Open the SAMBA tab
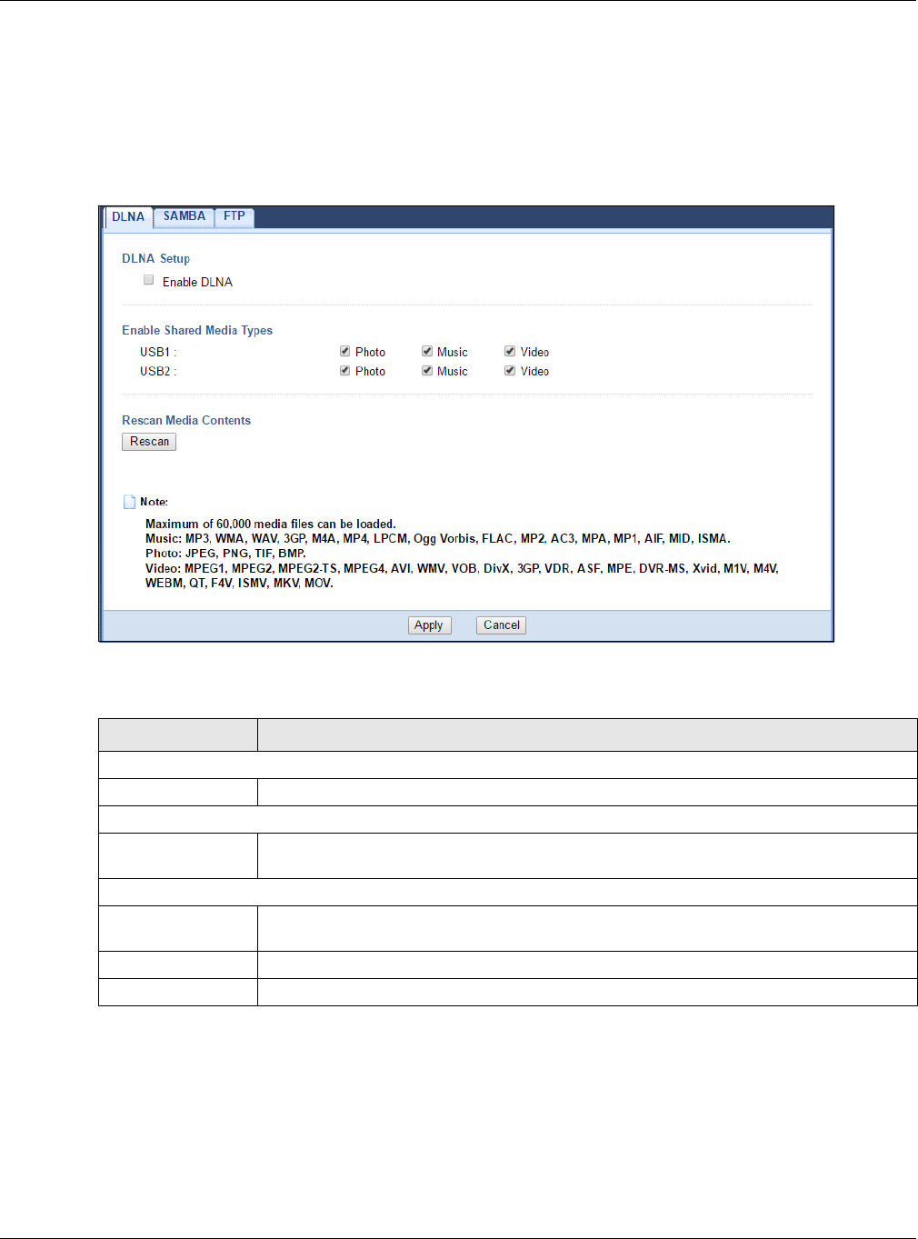The height and width of the screenshot is (1239, 918). coord(185,216)
